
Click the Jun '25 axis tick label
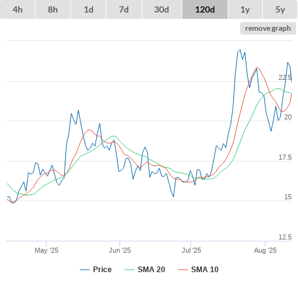click(x=119, y=250)
